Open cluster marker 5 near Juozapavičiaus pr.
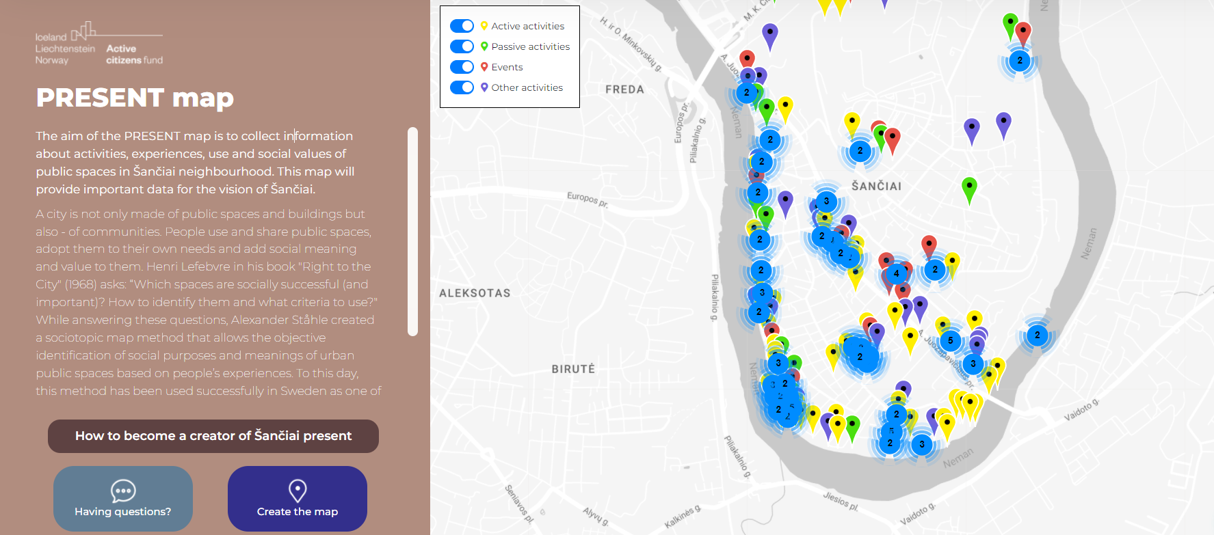Viewport: 1214px width, 535px height. [950, 340]
